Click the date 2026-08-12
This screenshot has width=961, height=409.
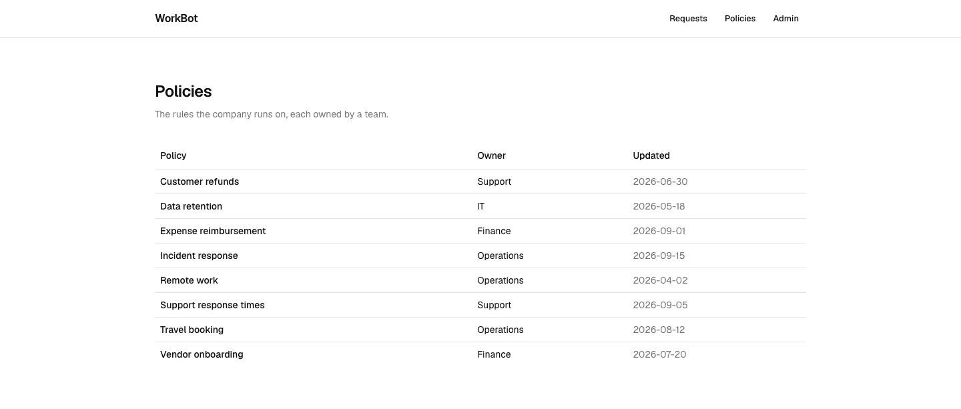point(659,330)
